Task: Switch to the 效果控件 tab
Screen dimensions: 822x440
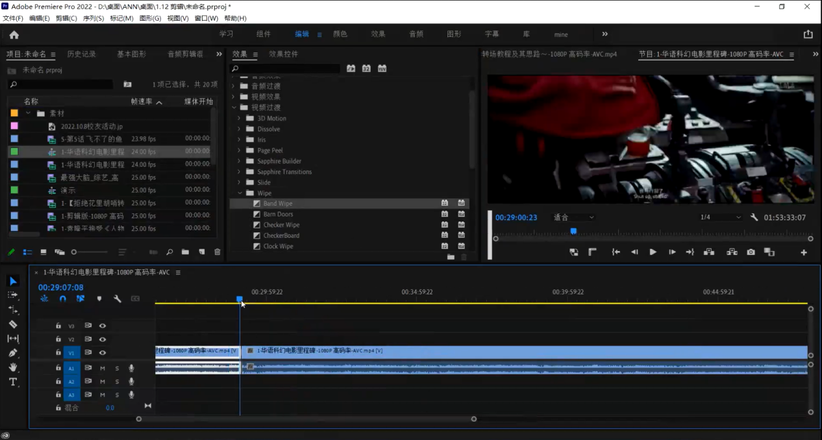Action: pyautogui.click(x=283, y=55)
